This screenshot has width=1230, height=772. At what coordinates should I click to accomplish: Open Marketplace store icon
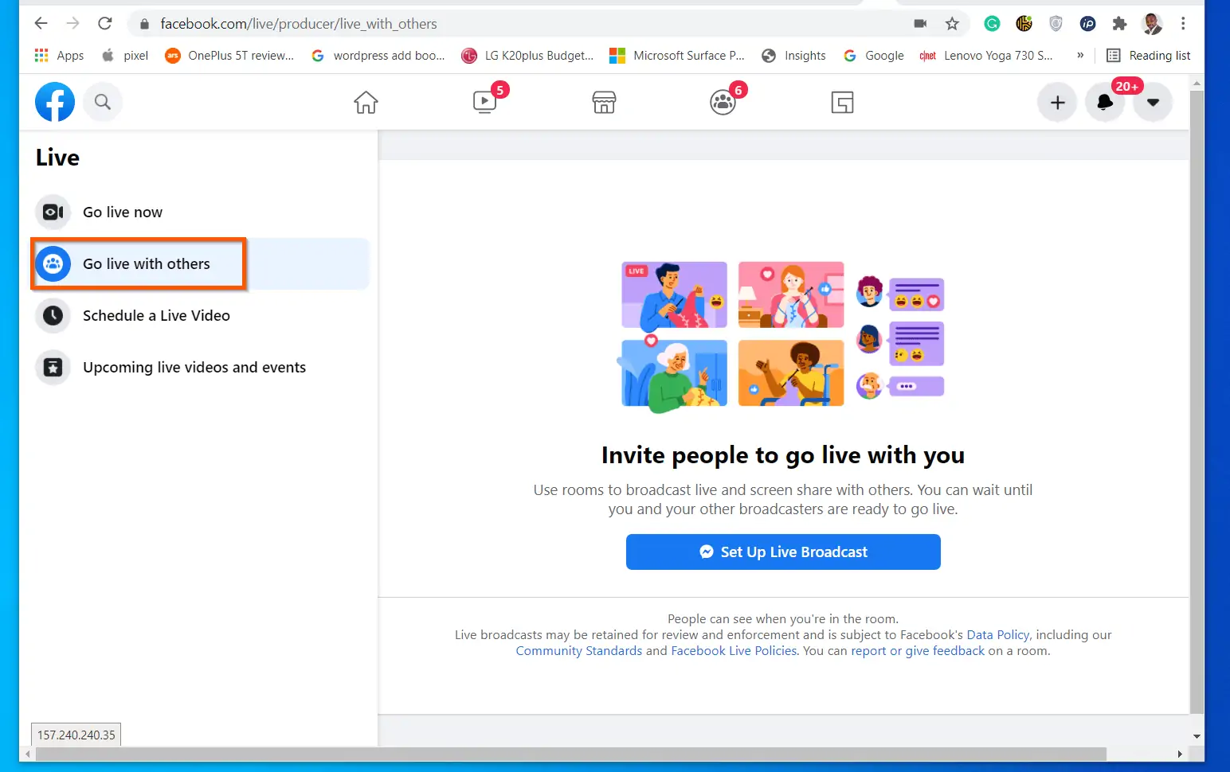[x=604, y=102]
